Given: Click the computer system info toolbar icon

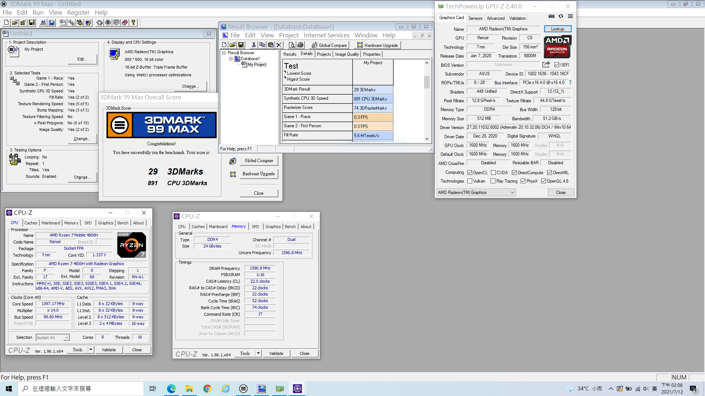Looking at the screenshot, I should 43,22.
